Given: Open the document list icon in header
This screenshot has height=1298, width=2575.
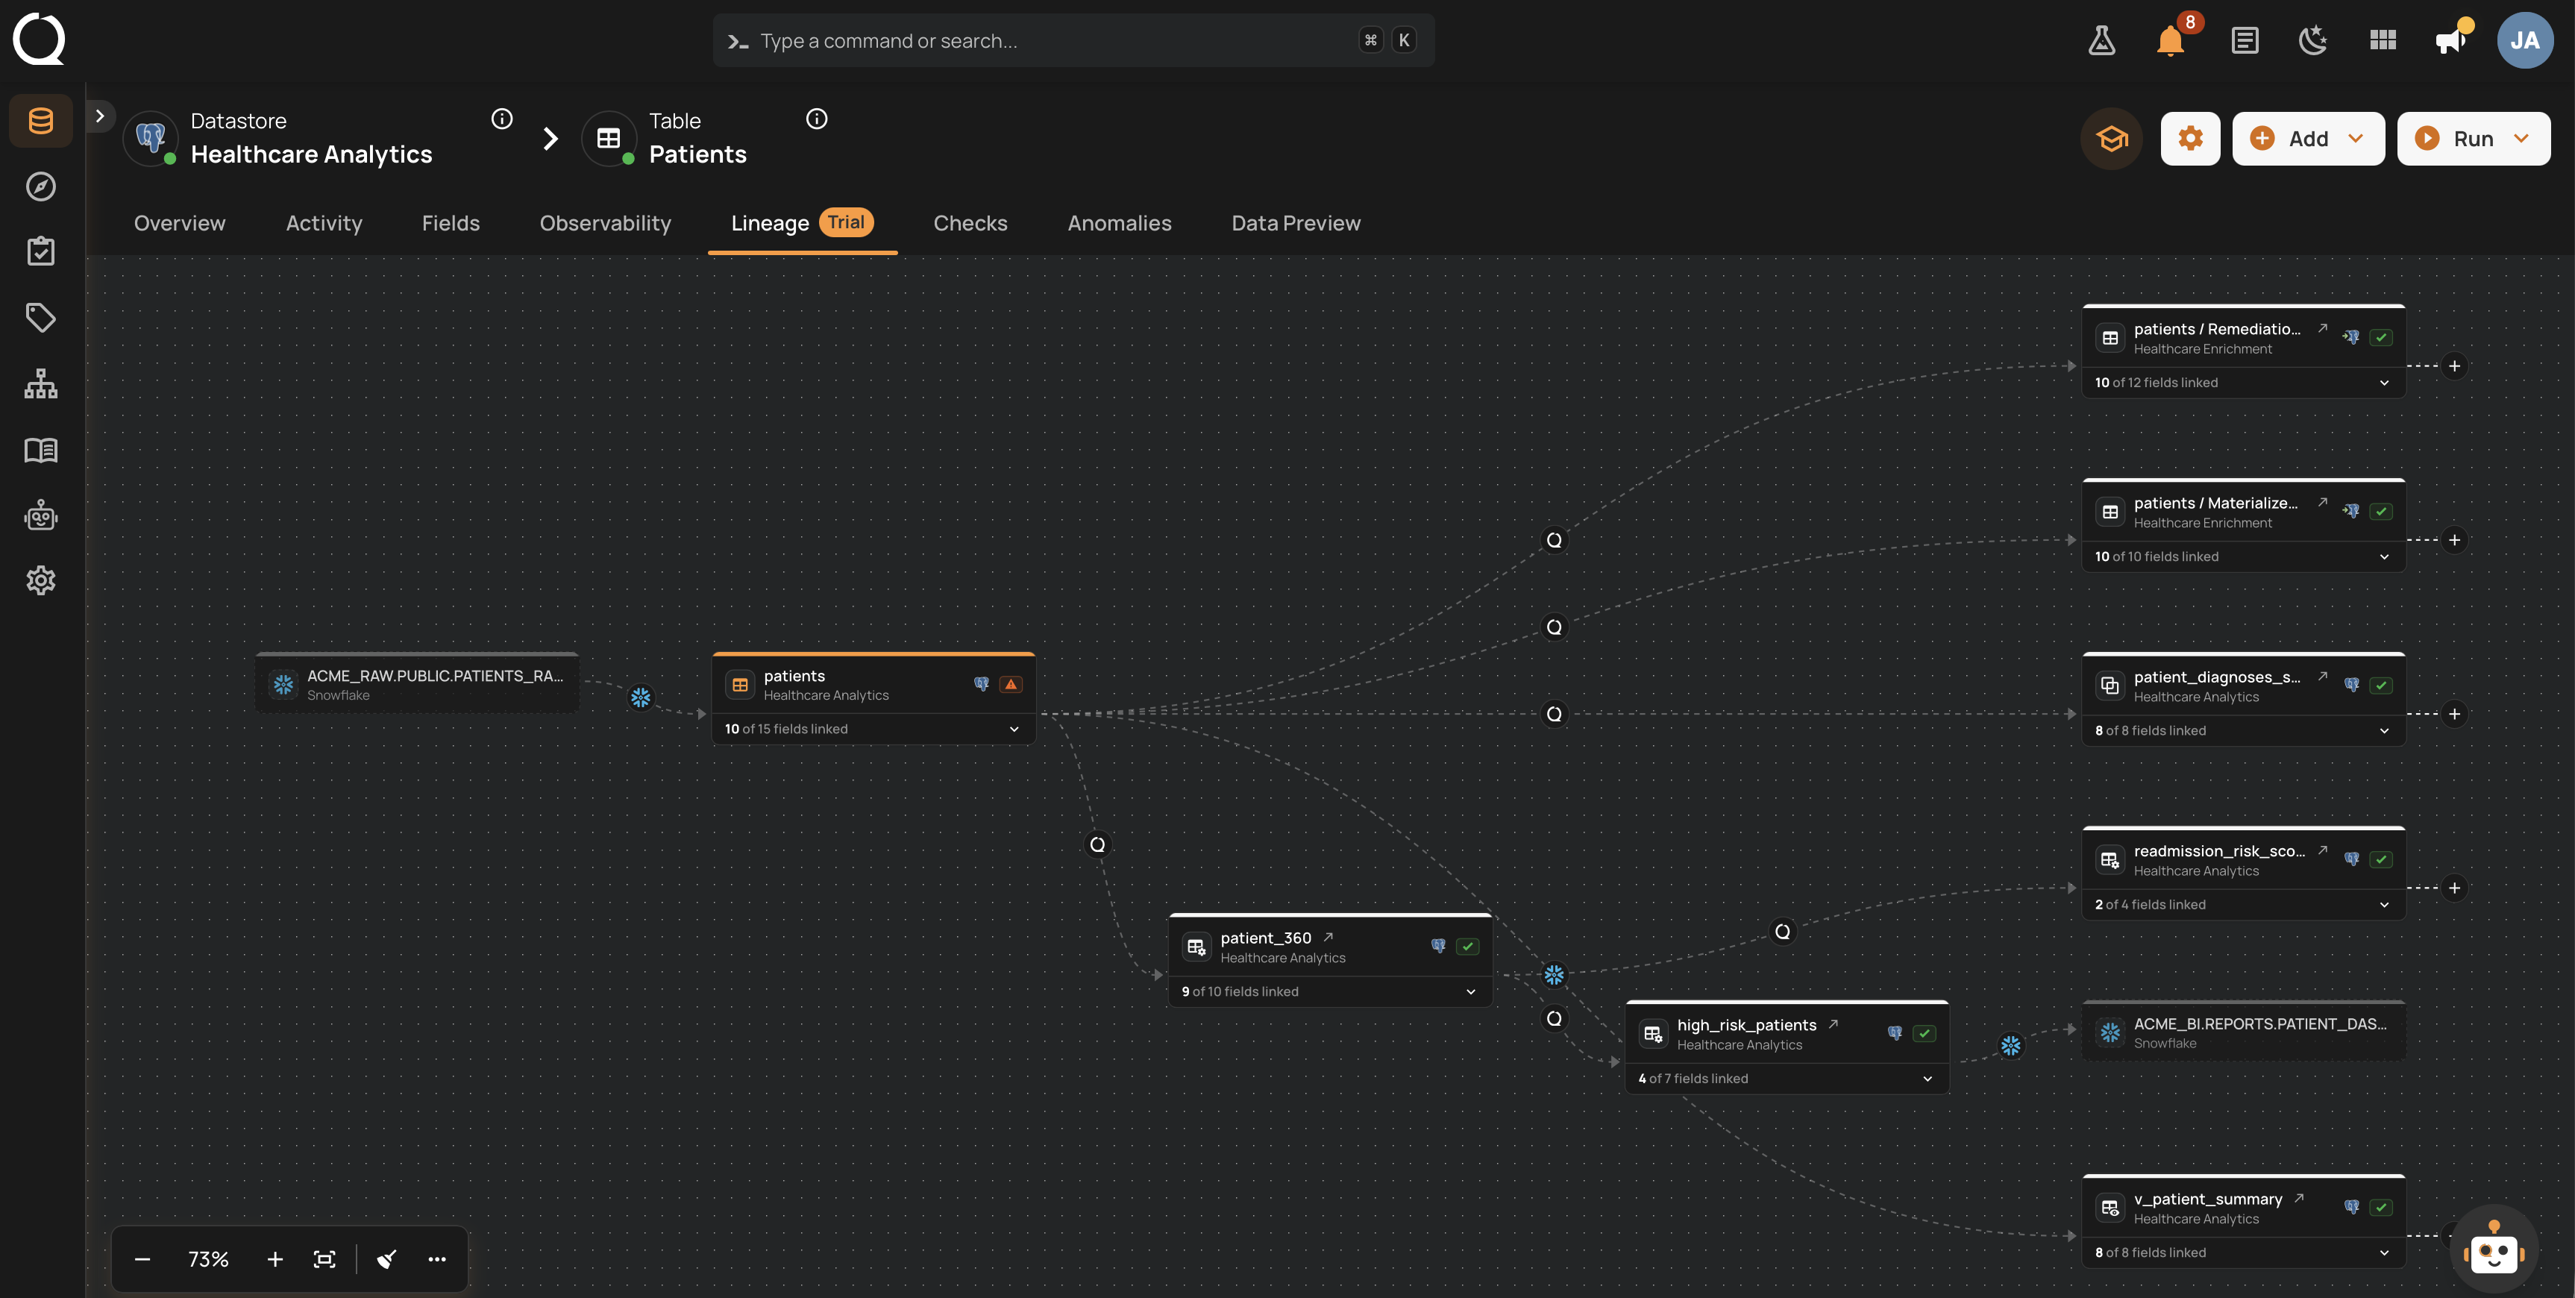Looking at the screenshot, I should 2244,41.
